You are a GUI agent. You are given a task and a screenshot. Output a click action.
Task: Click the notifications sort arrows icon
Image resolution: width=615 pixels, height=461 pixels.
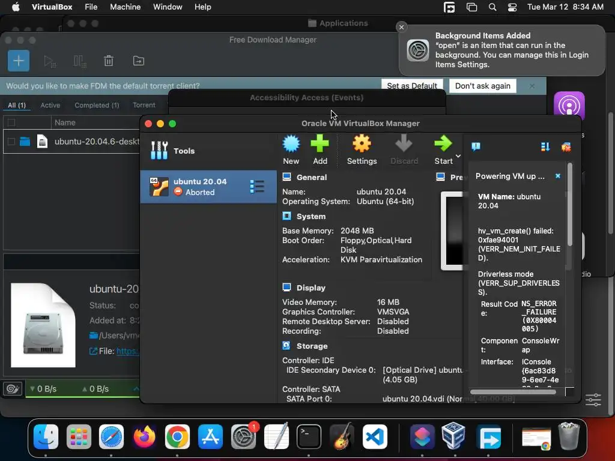[x=545, y=147]
